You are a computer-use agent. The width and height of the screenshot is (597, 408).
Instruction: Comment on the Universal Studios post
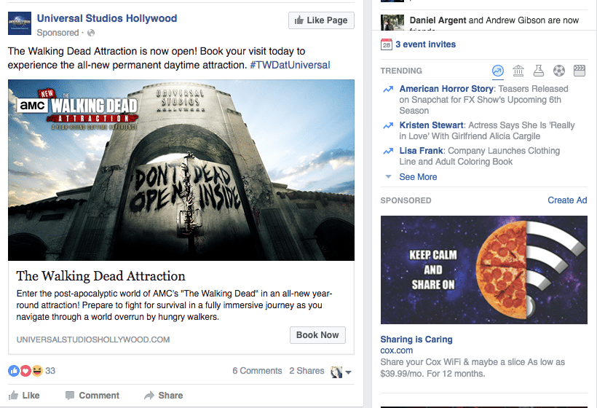92,396
